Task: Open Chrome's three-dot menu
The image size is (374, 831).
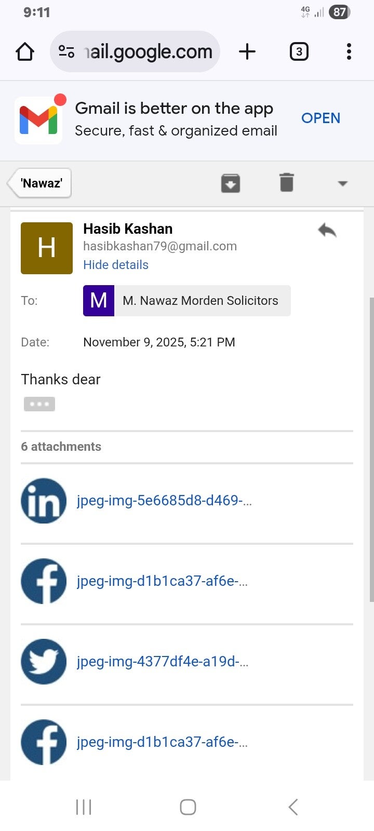Action: [349, 51]
